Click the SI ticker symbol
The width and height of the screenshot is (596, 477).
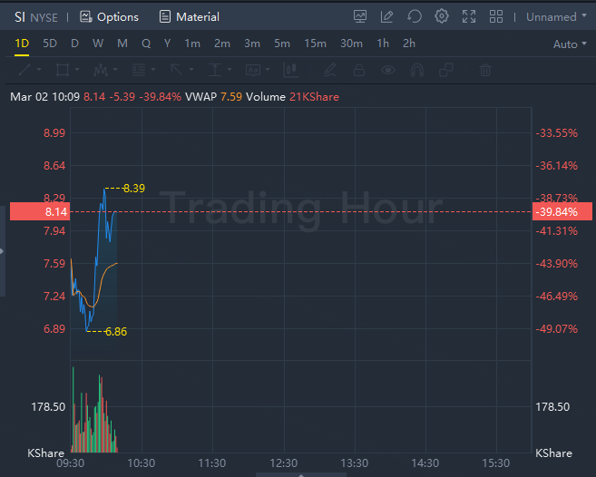coord(20,16)
